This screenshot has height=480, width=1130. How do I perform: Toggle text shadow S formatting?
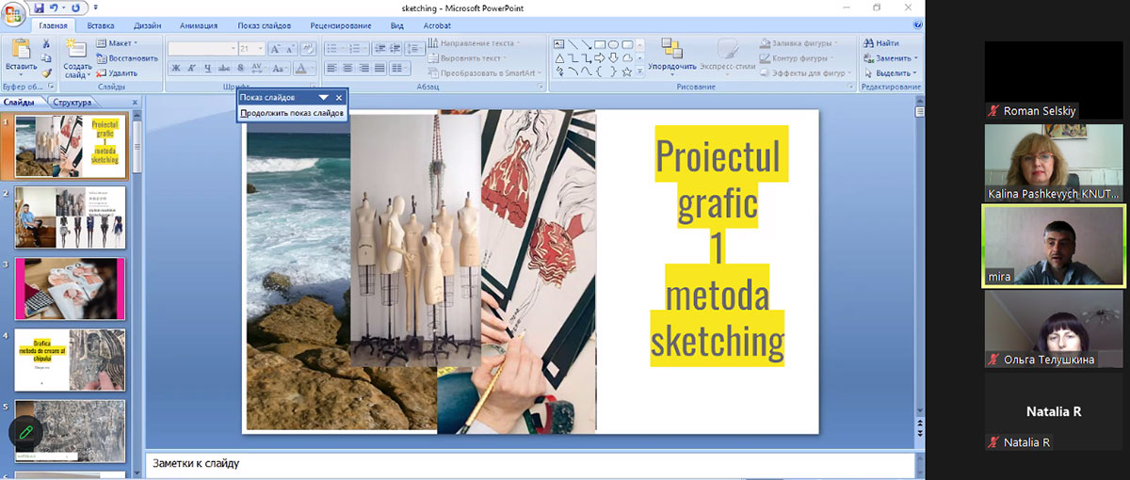(240, 68)
